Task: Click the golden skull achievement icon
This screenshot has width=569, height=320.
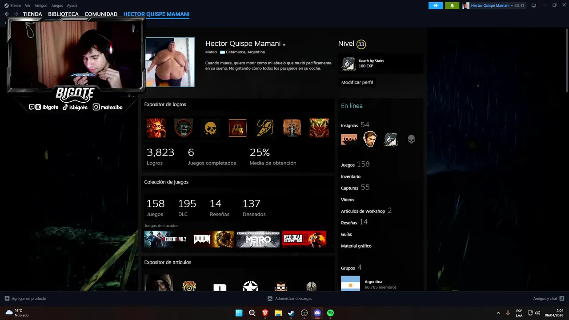Action: pos(210,128)
